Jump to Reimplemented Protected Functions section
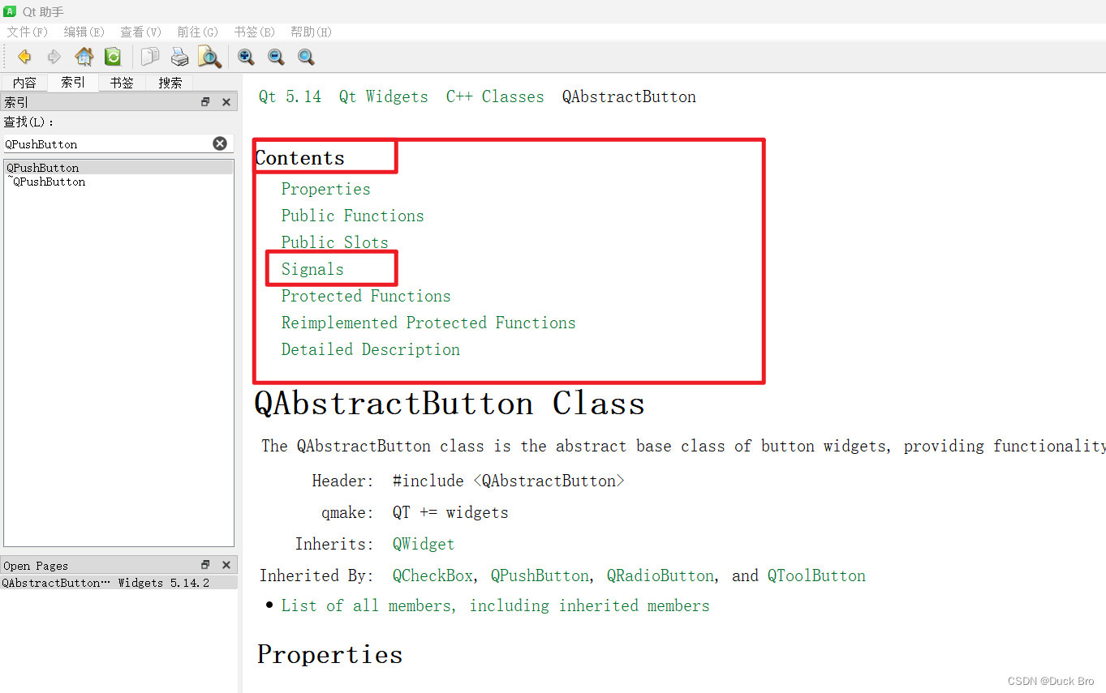1106x693 pixels. [428, 323]
